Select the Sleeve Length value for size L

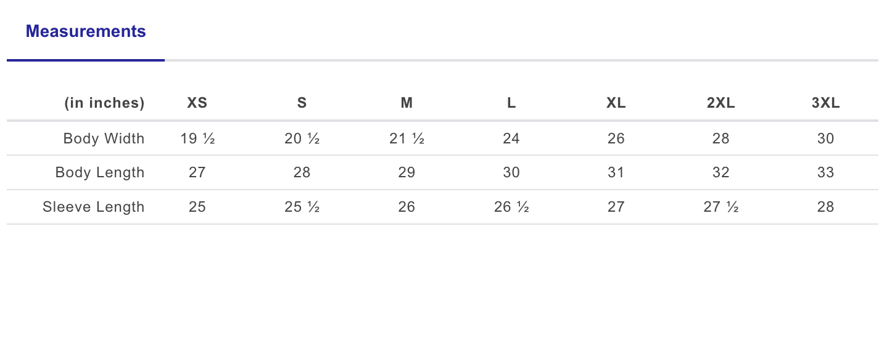pyautogui.click(x=511, y=207)
